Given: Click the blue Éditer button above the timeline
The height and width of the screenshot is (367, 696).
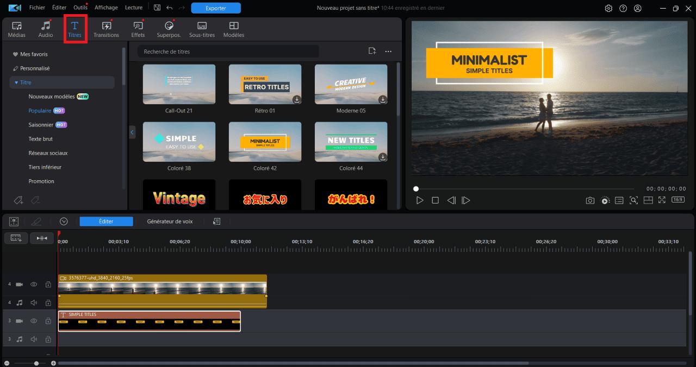Looking at the screenshot, I should click(x=106, y=222).
